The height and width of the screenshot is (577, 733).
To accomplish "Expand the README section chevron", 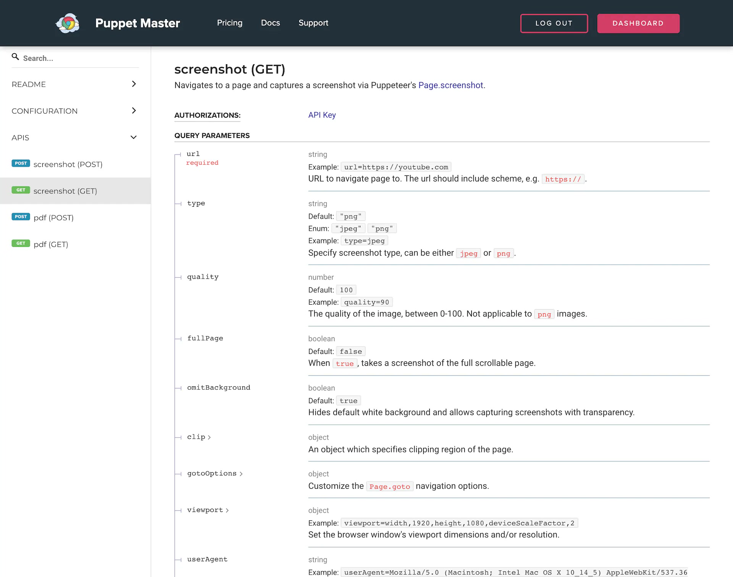I will (x=134, y=84).
